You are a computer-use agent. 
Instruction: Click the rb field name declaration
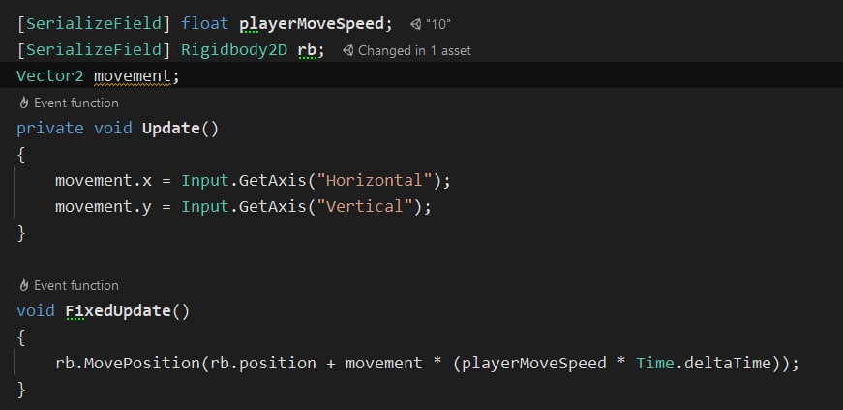[307, 50]
